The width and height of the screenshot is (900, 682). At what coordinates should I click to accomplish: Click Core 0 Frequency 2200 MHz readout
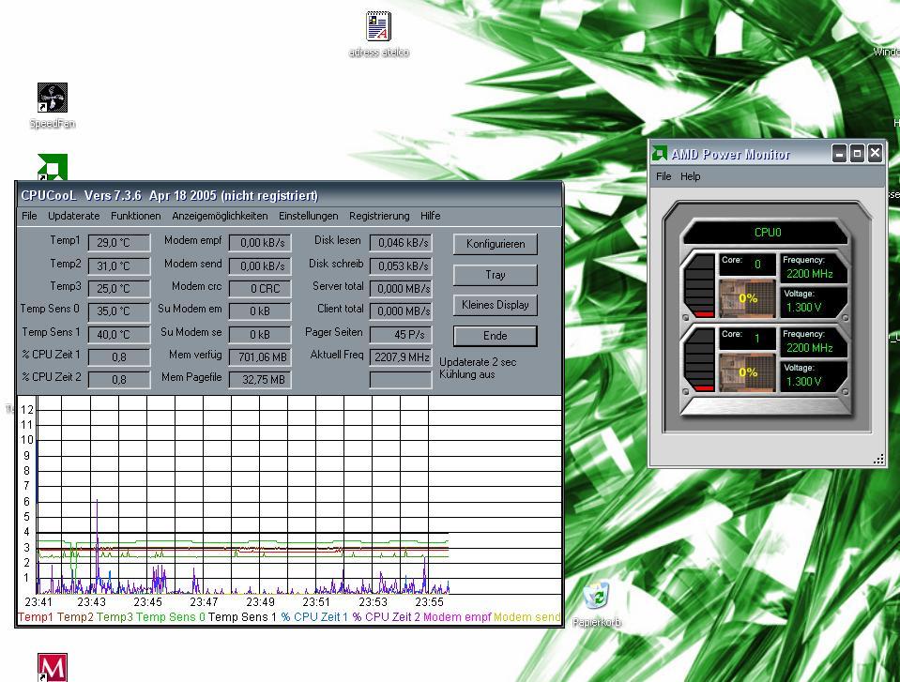click(813, 268)
